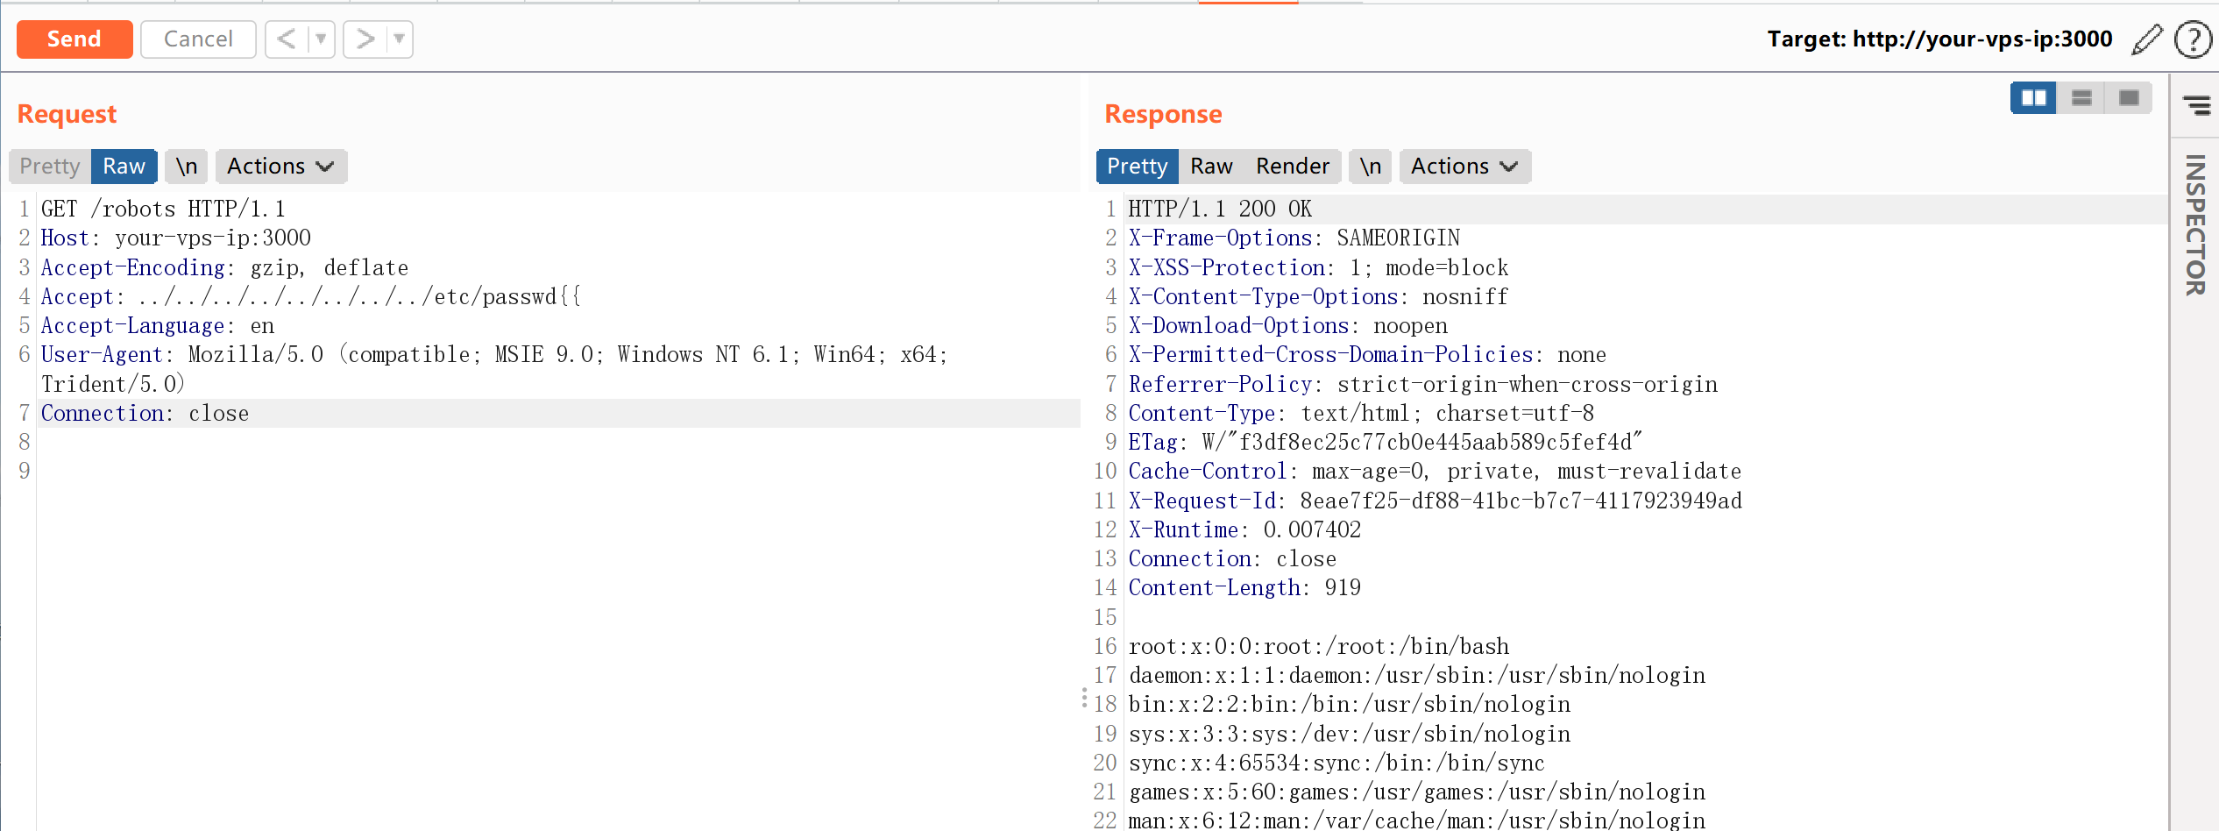Toggle \n display in the request pane
Image resolution: width=2219 pixels, height=831 pixels.
(x=185, y=166)
